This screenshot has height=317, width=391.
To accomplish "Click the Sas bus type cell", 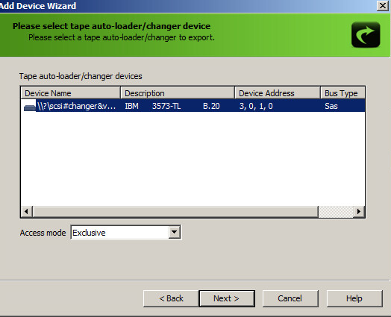I will pos(331,106).
